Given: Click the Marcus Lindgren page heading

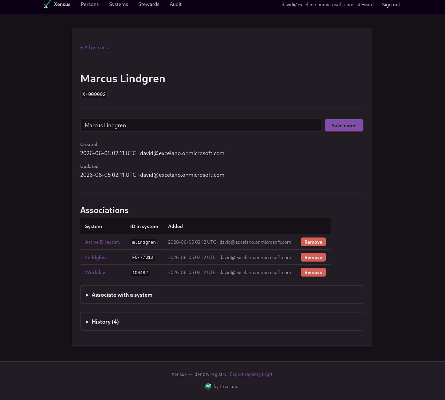Looking at the screenshot, I should 123,78.
